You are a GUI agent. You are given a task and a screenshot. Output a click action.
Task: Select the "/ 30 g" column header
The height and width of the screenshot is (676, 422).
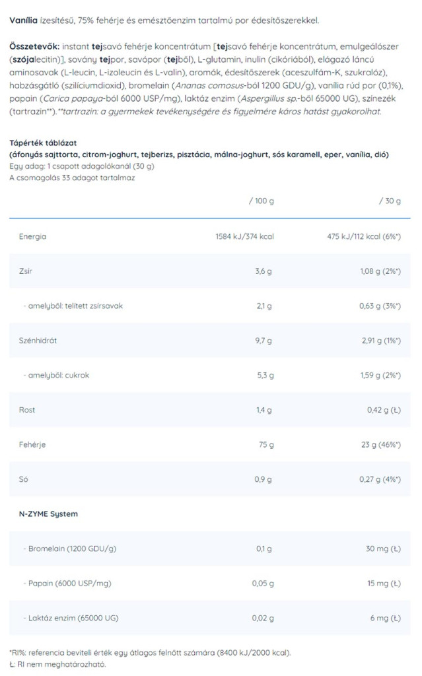pos(389,201)
